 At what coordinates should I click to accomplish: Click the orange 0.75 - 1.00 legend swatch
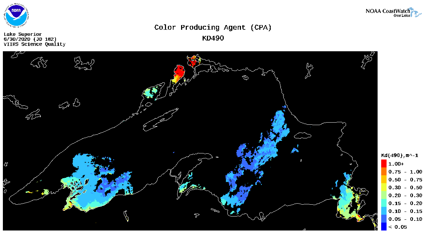tap(384, 172)
